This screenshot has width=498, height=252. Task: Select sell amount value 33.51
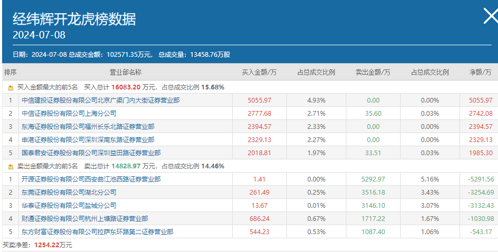[x=373, y=153]
